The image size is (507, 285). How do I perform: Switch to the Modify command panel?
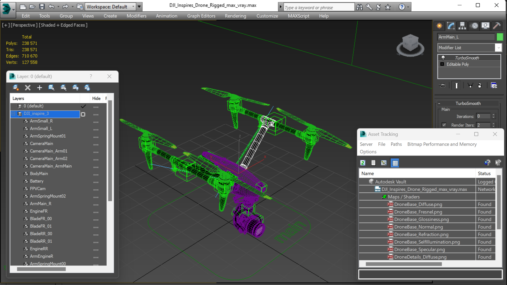[x=451, y=26]
